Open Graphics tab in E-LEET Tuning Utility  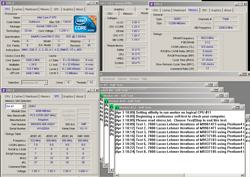tap(119, 9)
